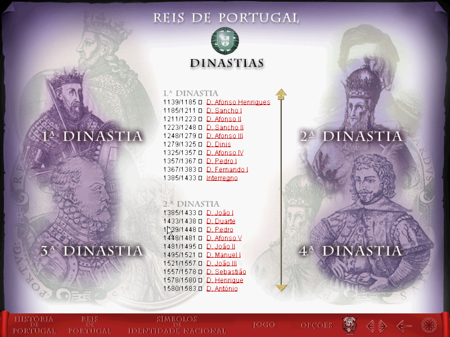
Task: Open the D. Pedro link in 2.ª Dinastia
Action: (220, 230)
